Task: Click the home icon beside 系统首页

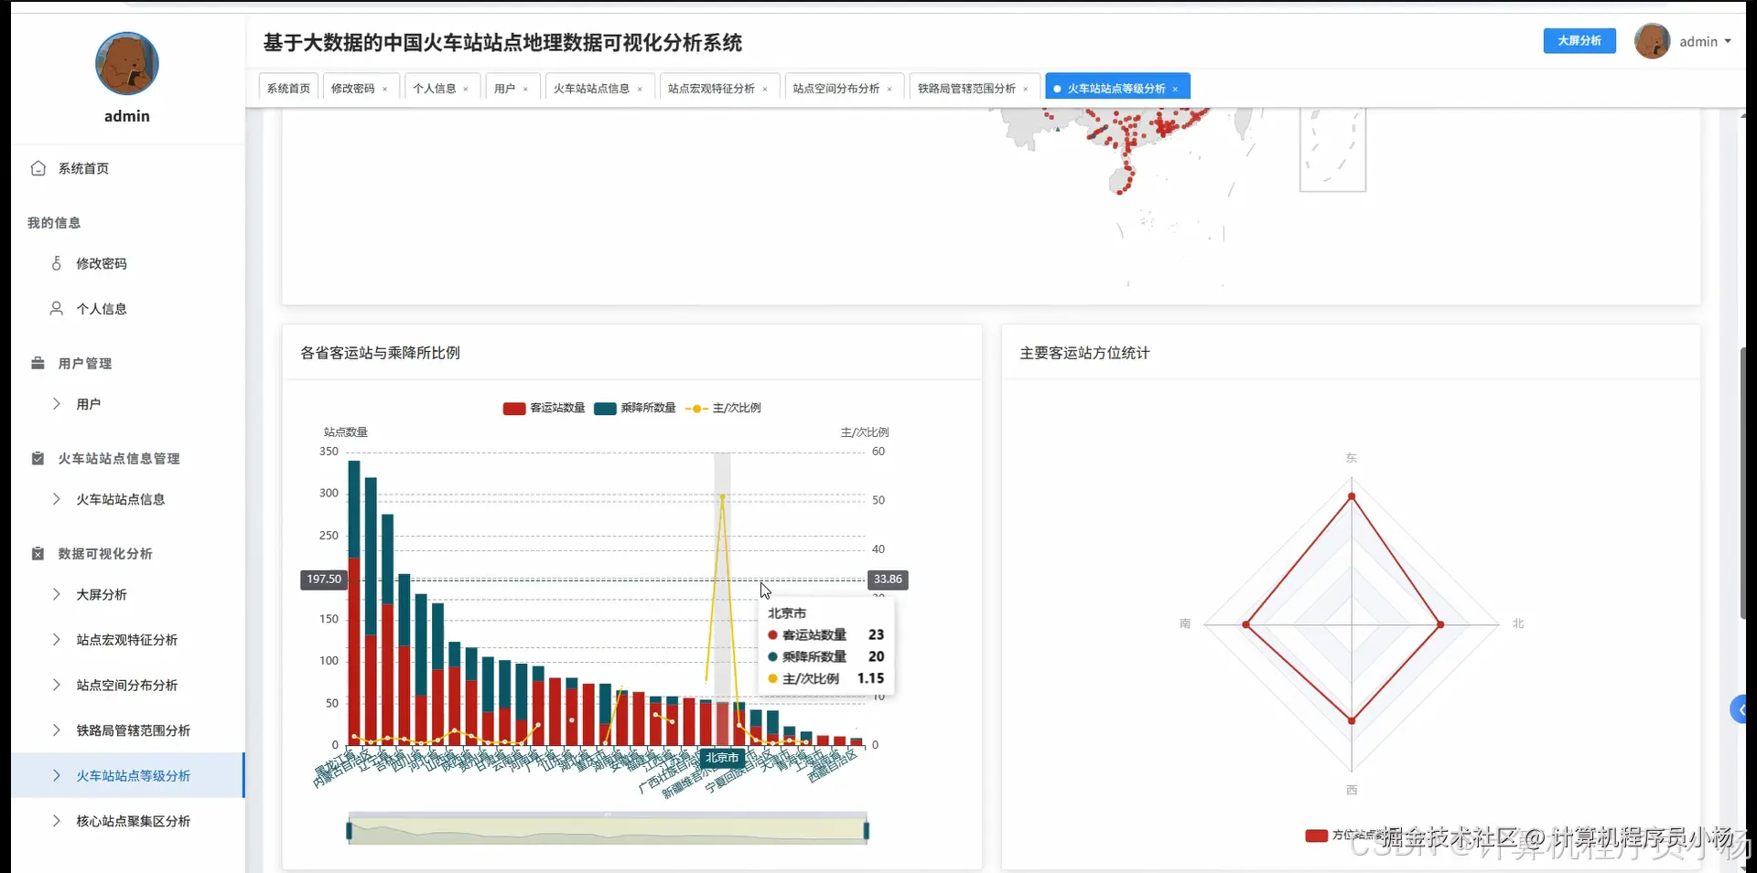Action: pyautogui.click(x=38, y=168)
